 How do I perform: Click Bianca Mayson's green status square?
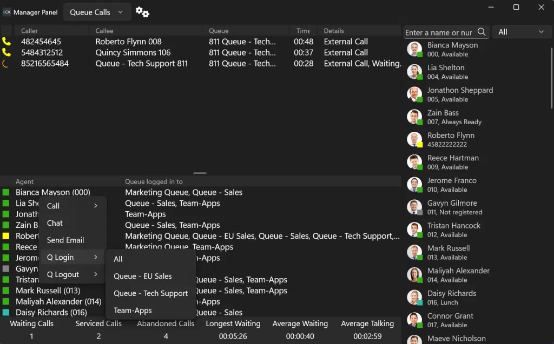(x=6, y=192)
